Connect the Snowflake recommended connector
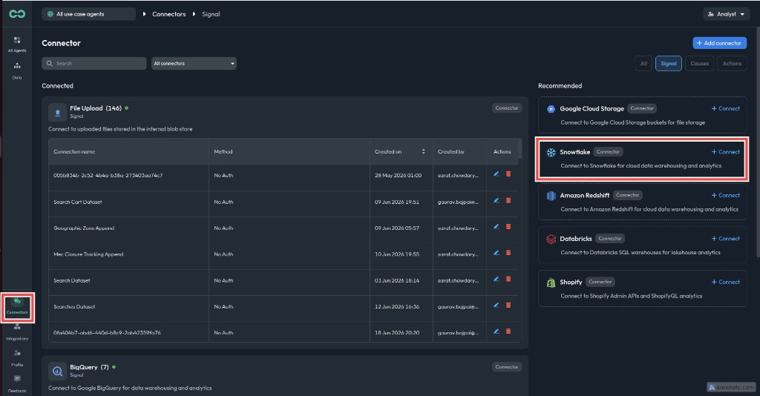The image size is (760, 396). click(726, 152)
